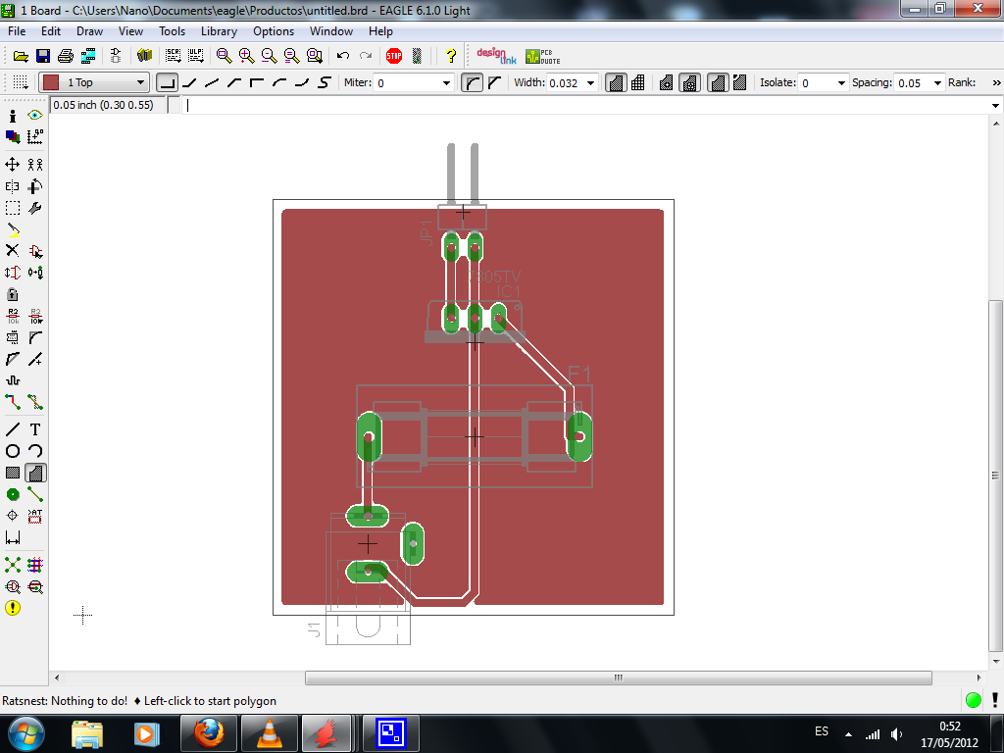1004x753 pixels.
Task: Open the Edit menu
Action: 51,31
